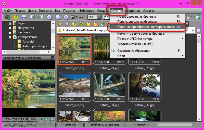Screen dimensions: 204x130
Task: Select the hand pan tool icon
Action: 106,17
